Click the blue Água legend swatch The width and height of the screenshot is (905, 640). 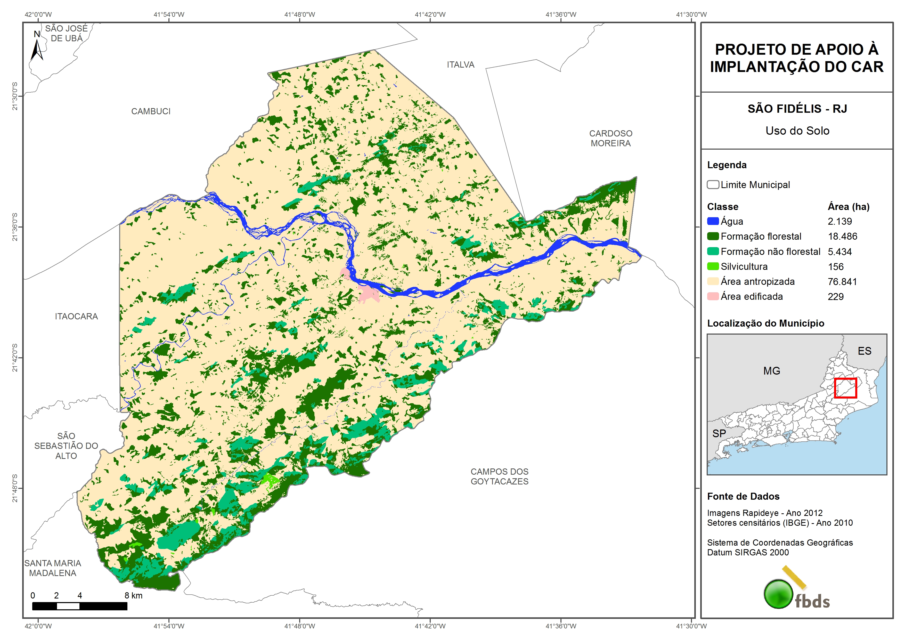click(x=713, y=221)
